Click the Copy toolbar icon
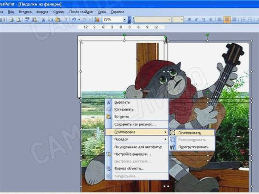Screen dimensions: 259x194 point(50,20)
